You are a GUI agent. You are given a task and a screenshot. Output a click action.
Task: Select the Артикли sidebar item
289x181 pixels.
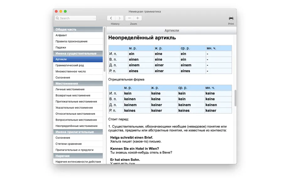coord(78,59)
